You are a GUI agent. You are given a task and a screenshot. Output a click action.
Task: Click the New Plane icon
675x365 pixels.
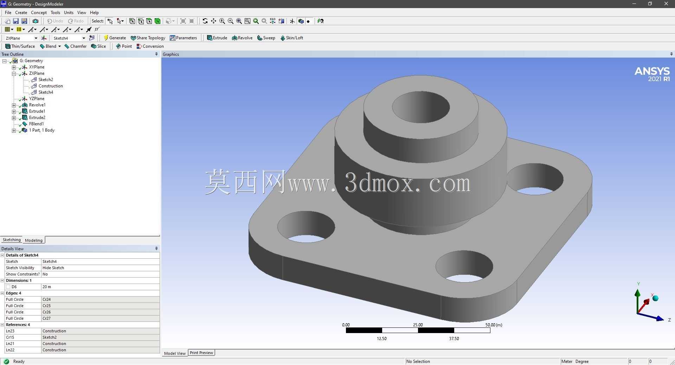44,38
